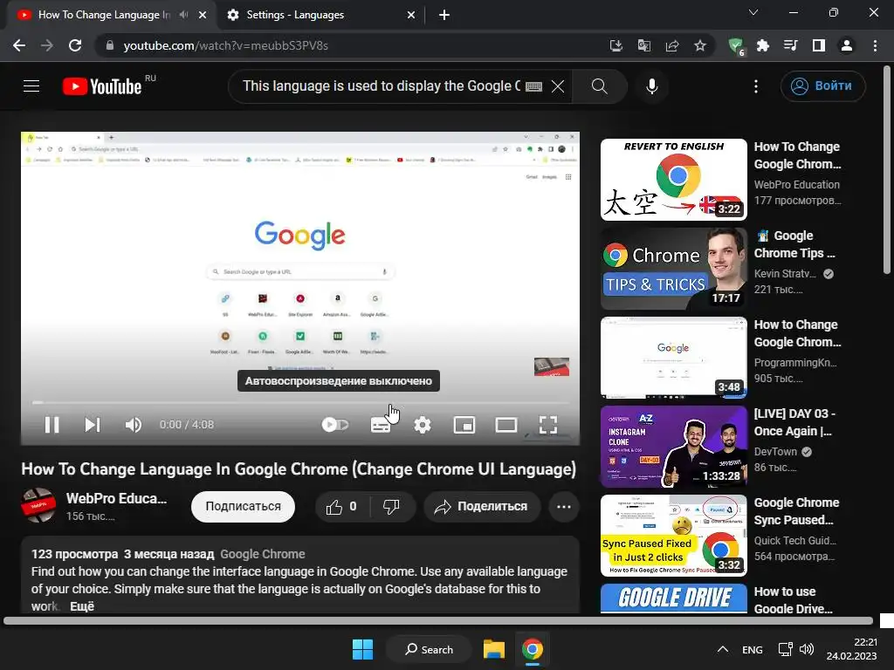Clear the YouTube search box text
Screen dimensions: 894x670
558,86
